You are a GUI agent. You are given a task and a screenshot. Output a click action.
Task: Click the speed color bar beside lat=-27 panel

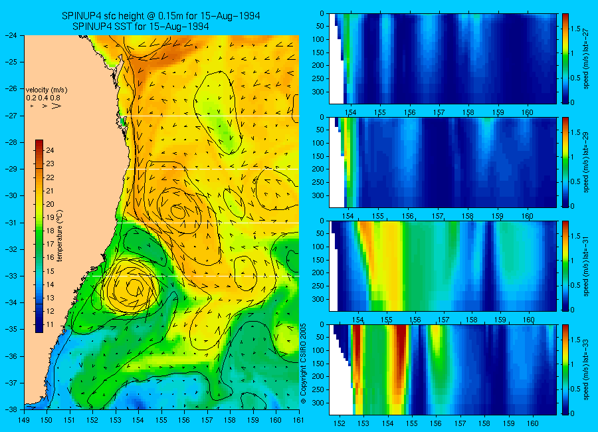point(565,58)
